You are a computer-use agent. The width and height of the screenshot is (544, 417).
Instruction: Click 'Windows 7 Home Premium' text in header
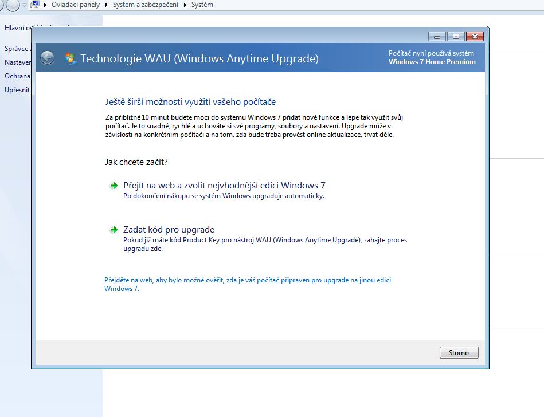click(432, 62)
